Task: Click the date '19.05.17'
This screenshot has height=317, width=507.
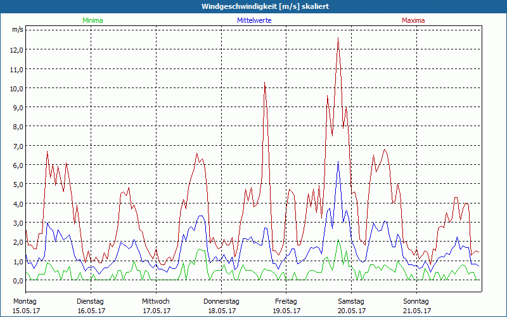Action: tap(287, 311)
